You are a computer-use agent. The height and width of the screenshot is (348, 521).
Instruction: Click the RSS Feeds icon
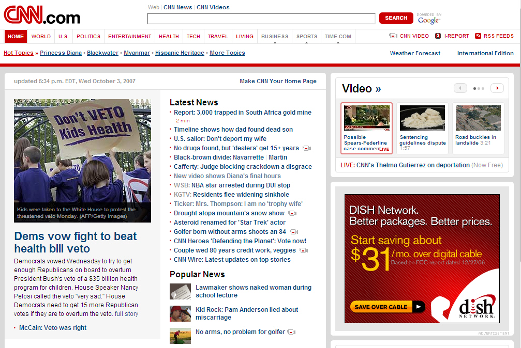tap(478, 36)
